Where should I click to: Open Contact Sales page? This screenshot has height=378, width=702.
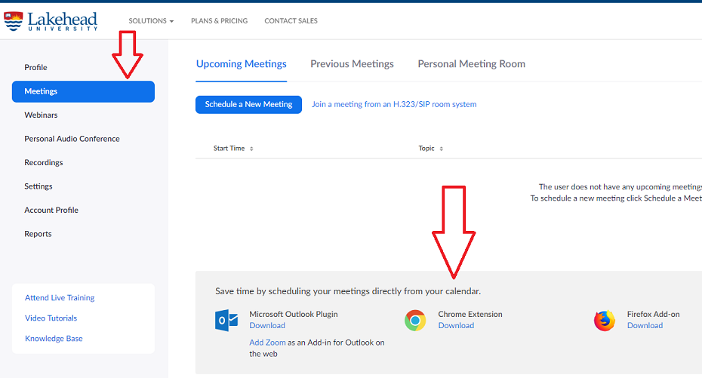291,21
